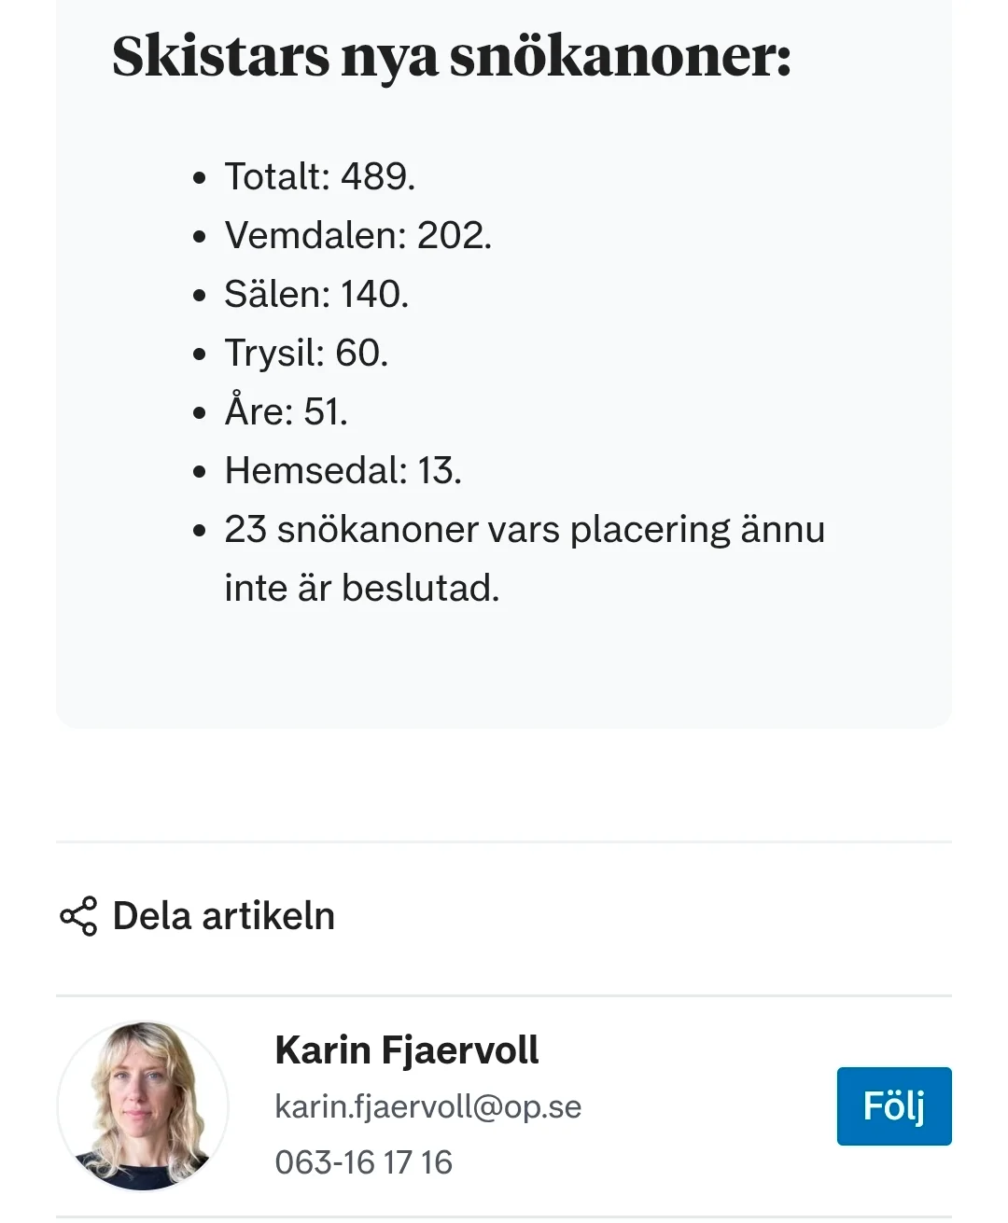Select the Vemdalen: 202 list entry
Viewport: 1008px width, 1223px height.
tap(357, 235)
